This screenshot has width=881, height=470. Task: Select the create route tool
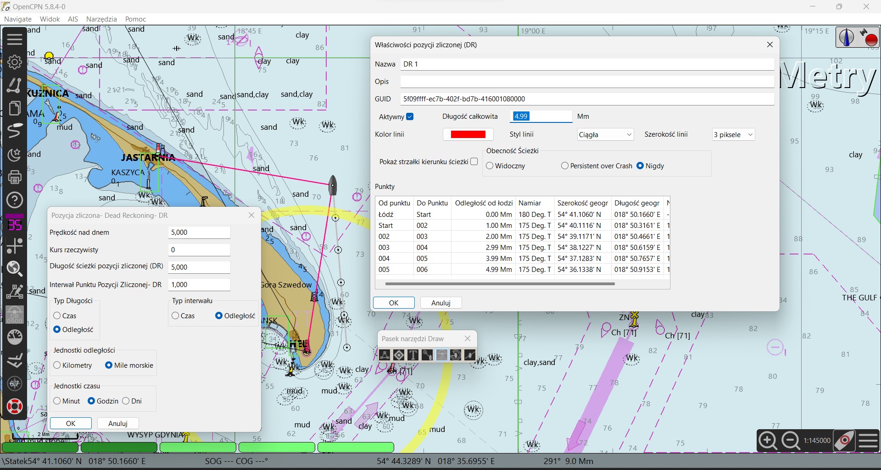coord(15,85)
